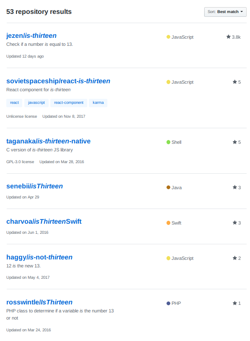This screenshot has width=250, height=341.
Task: Click star icon for haggy/is-not-thirteen
Action: 234,258
